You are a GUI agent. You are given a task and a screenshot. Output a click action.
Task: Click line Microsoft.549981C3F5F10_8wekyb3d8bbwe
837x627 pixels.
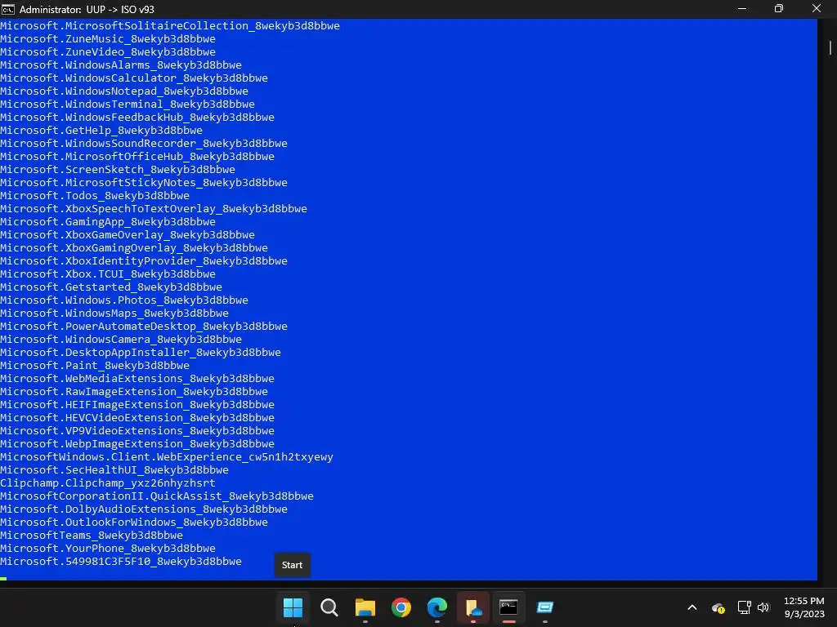pos(121,562)
